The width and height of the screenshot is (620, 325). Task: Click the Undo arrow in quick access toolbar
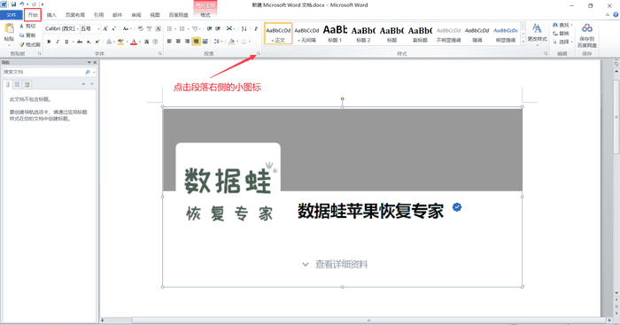[x=22, y=4]
